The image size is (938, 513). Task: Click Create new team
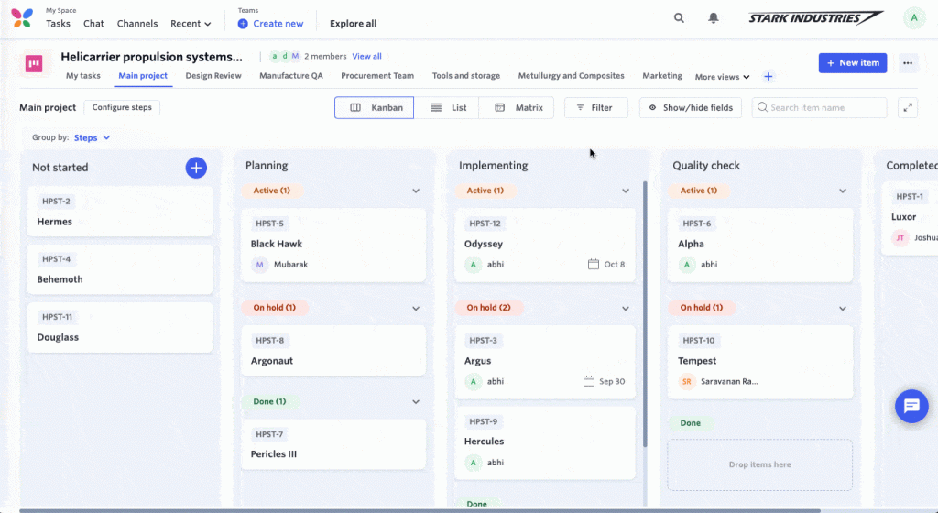[270, 23]
